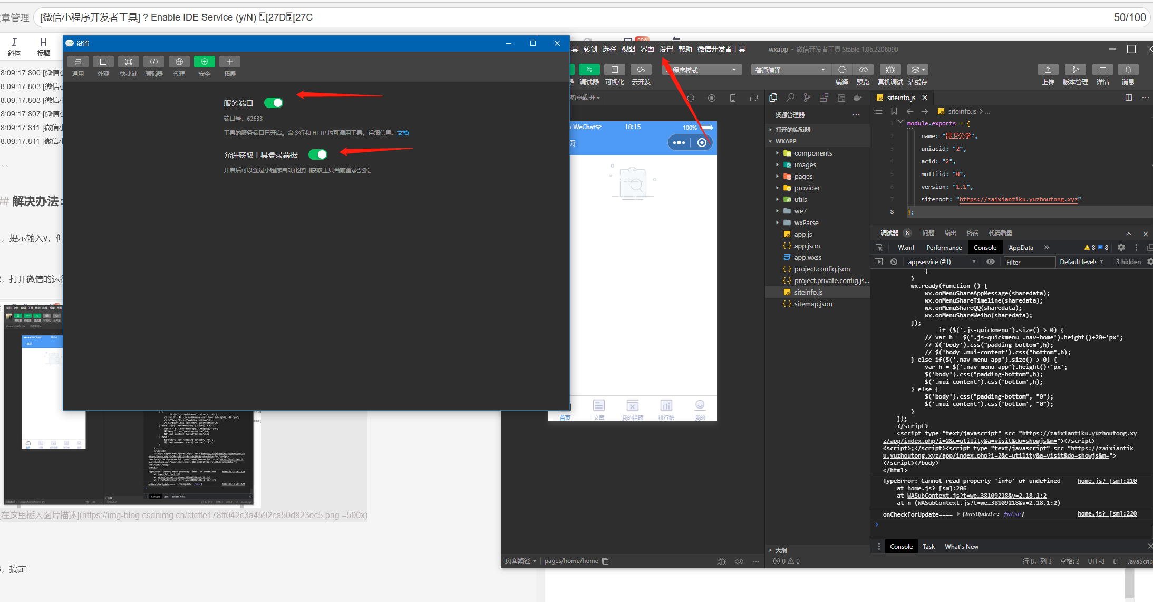1153x602 pixels.
Task: Expand the images folder
Action: click(805, 164)
